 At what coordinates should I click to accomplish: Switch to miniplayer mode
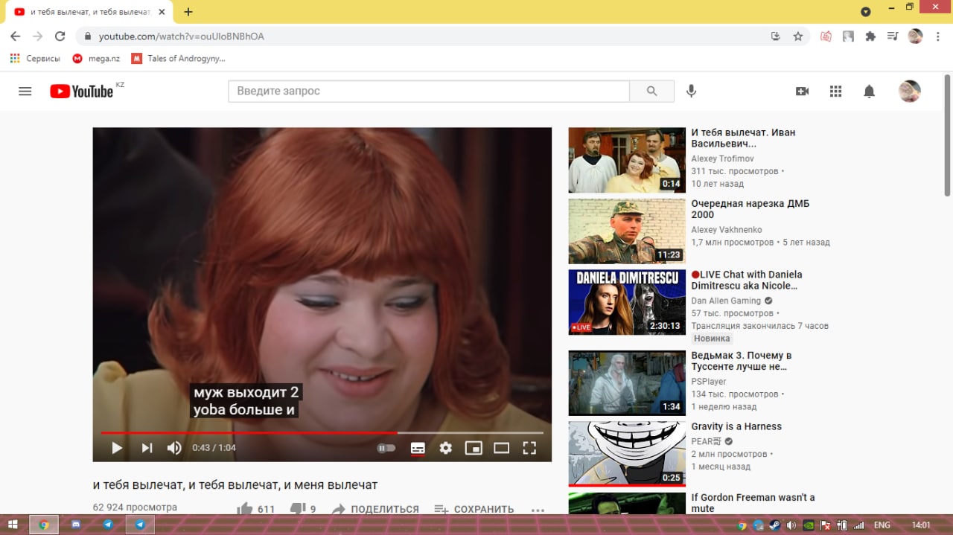point(474,448)
